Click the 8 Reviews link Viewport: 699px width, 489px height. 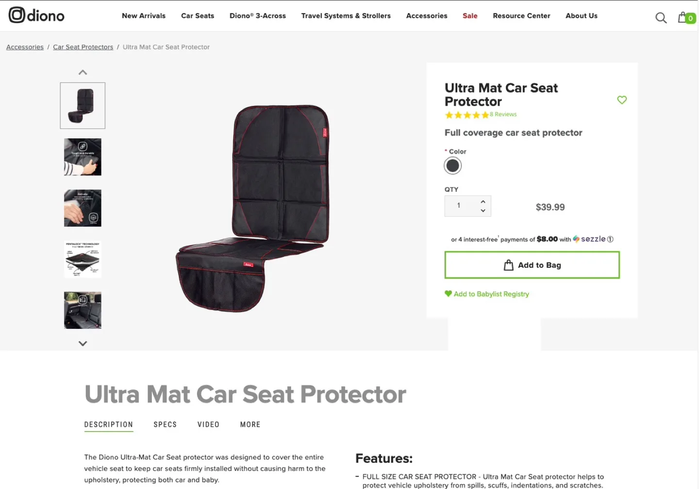503,114
